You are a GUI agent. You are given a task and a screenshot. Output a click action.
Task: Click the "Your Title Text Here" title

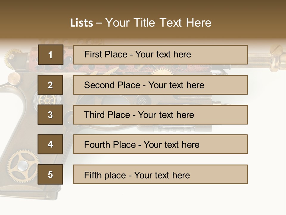(x=158, y=23)
